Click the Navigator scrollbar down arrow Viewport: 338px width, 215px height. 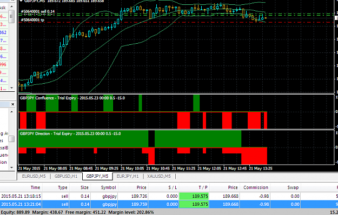tap(12, 167)
